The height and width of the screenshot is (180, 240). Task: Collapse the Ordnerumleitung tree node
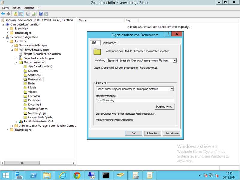(x=16, y=62)
